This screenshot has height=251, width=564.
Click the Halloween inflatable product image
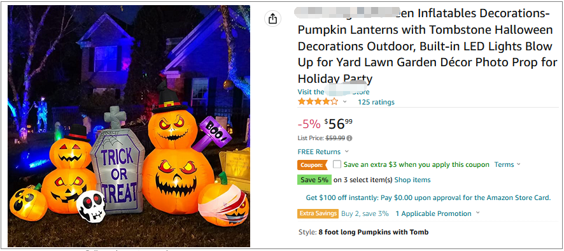coord(129,126)
